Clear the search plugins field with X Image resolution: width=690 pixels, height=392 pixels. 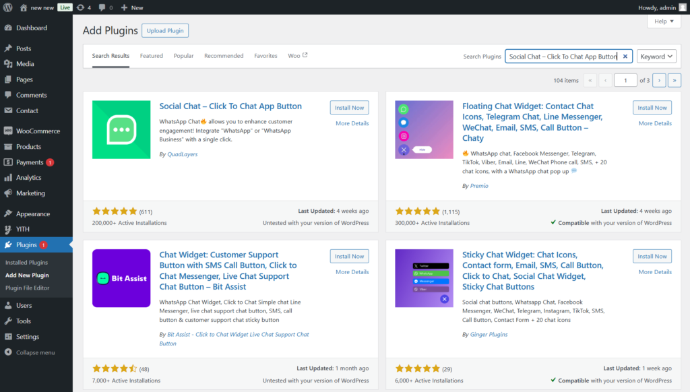[x=625, y=57]
